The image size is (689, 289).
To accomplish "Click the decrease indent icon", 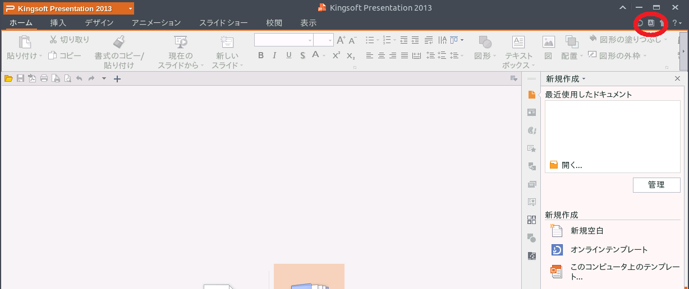I will (x=404, y=40).
